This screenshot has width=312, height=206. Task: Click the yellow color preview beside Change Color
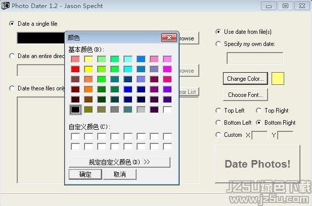[278, 79]
